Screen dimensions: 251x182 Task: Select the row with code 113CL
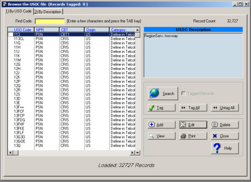[x=71, y=39]
